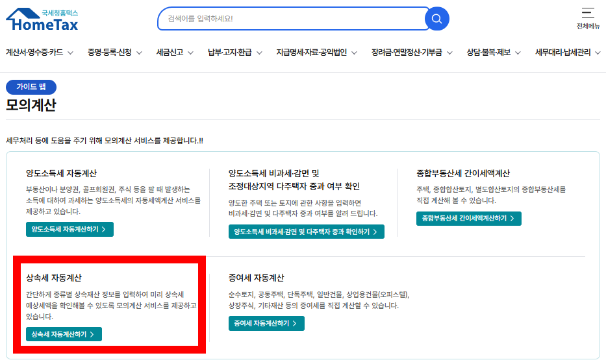The height and width of the screenshot is (362, 606).
Task: Focus the 검색어를 입력하세요 search field
Action: (294, 19)
